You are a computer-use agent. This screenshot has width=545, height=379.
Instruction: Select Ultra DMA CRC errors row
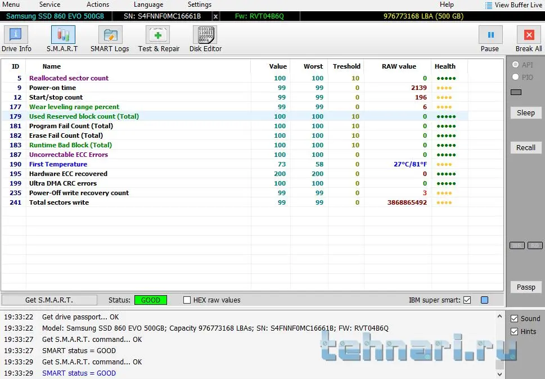pos(235,183)
